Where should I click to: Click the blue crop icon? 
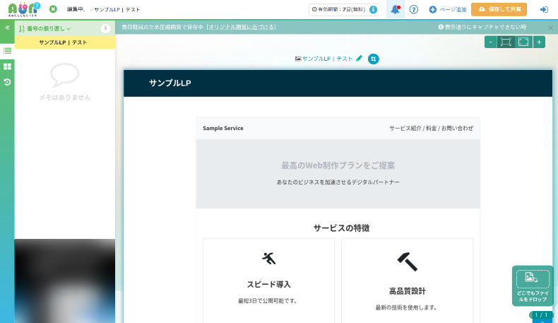tap(374, 59)
